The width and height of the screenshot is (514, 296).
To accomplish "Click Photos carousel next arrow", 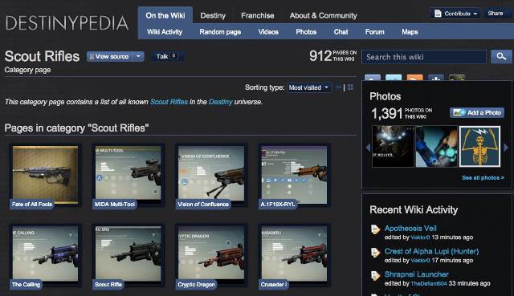I will tap(506, 148).
